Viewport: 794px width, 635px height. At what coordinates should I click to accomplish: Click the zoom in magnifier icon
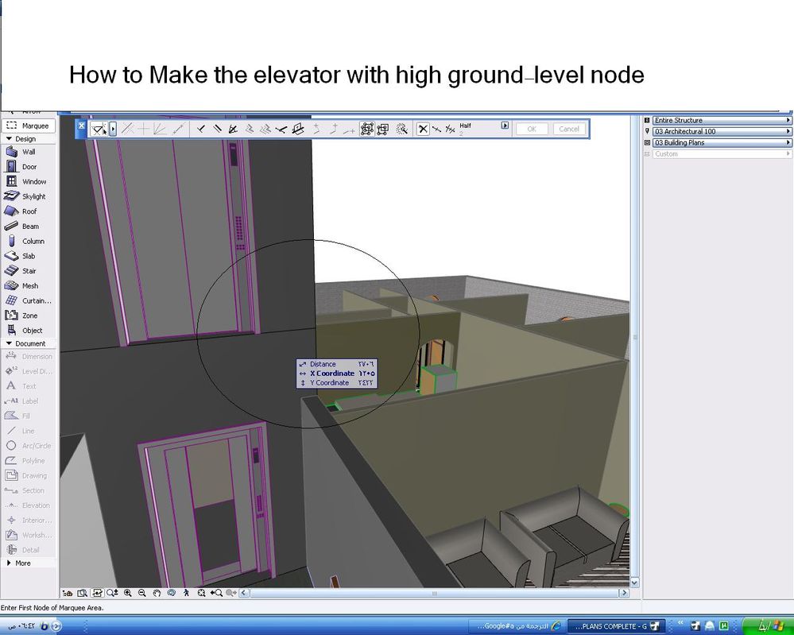pos(128,593)
